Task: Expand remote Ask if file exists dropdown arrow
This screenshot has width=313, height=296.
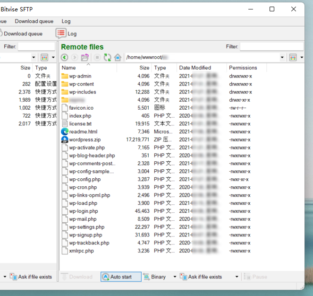Action: tap(237, 277)
